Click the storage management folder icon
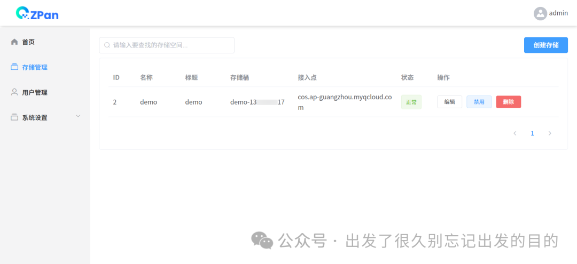Viewport: 577px width, 264px height. click(14, 67)
